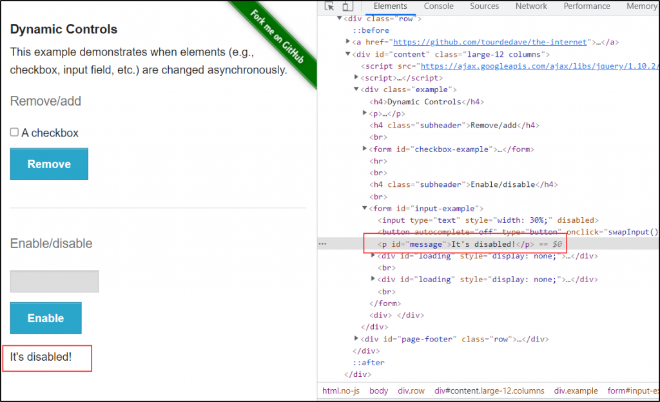Select the html.no-js breadcrumb
The width and height of the screenshot is (660, 402).
341,390
